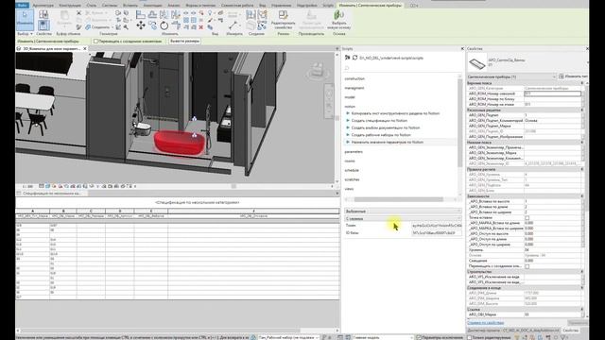
Task: Switch to Диспетчер проекта tab at bottom
Action: [513, 331]
